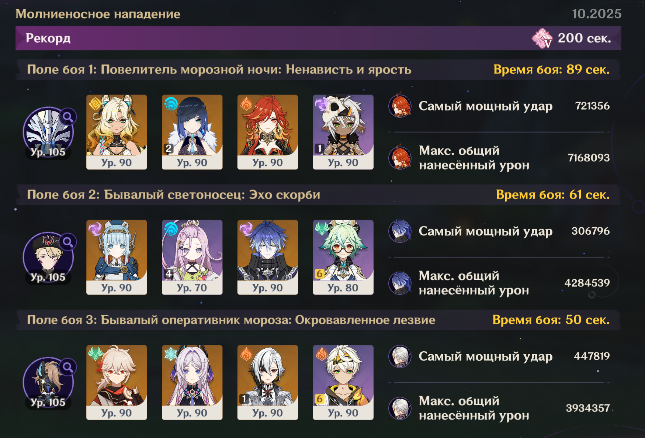Select blue-hatted Electro character in battlefield 2
This screenshot has width=645, height=438.
click(x=117, y=257)
